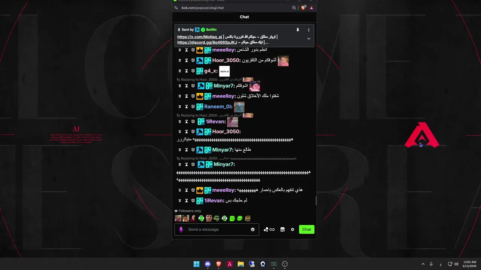This screenshot has height=270, width=481.
Task: Click the Windows Start button
Action: [x=197, y=264]
